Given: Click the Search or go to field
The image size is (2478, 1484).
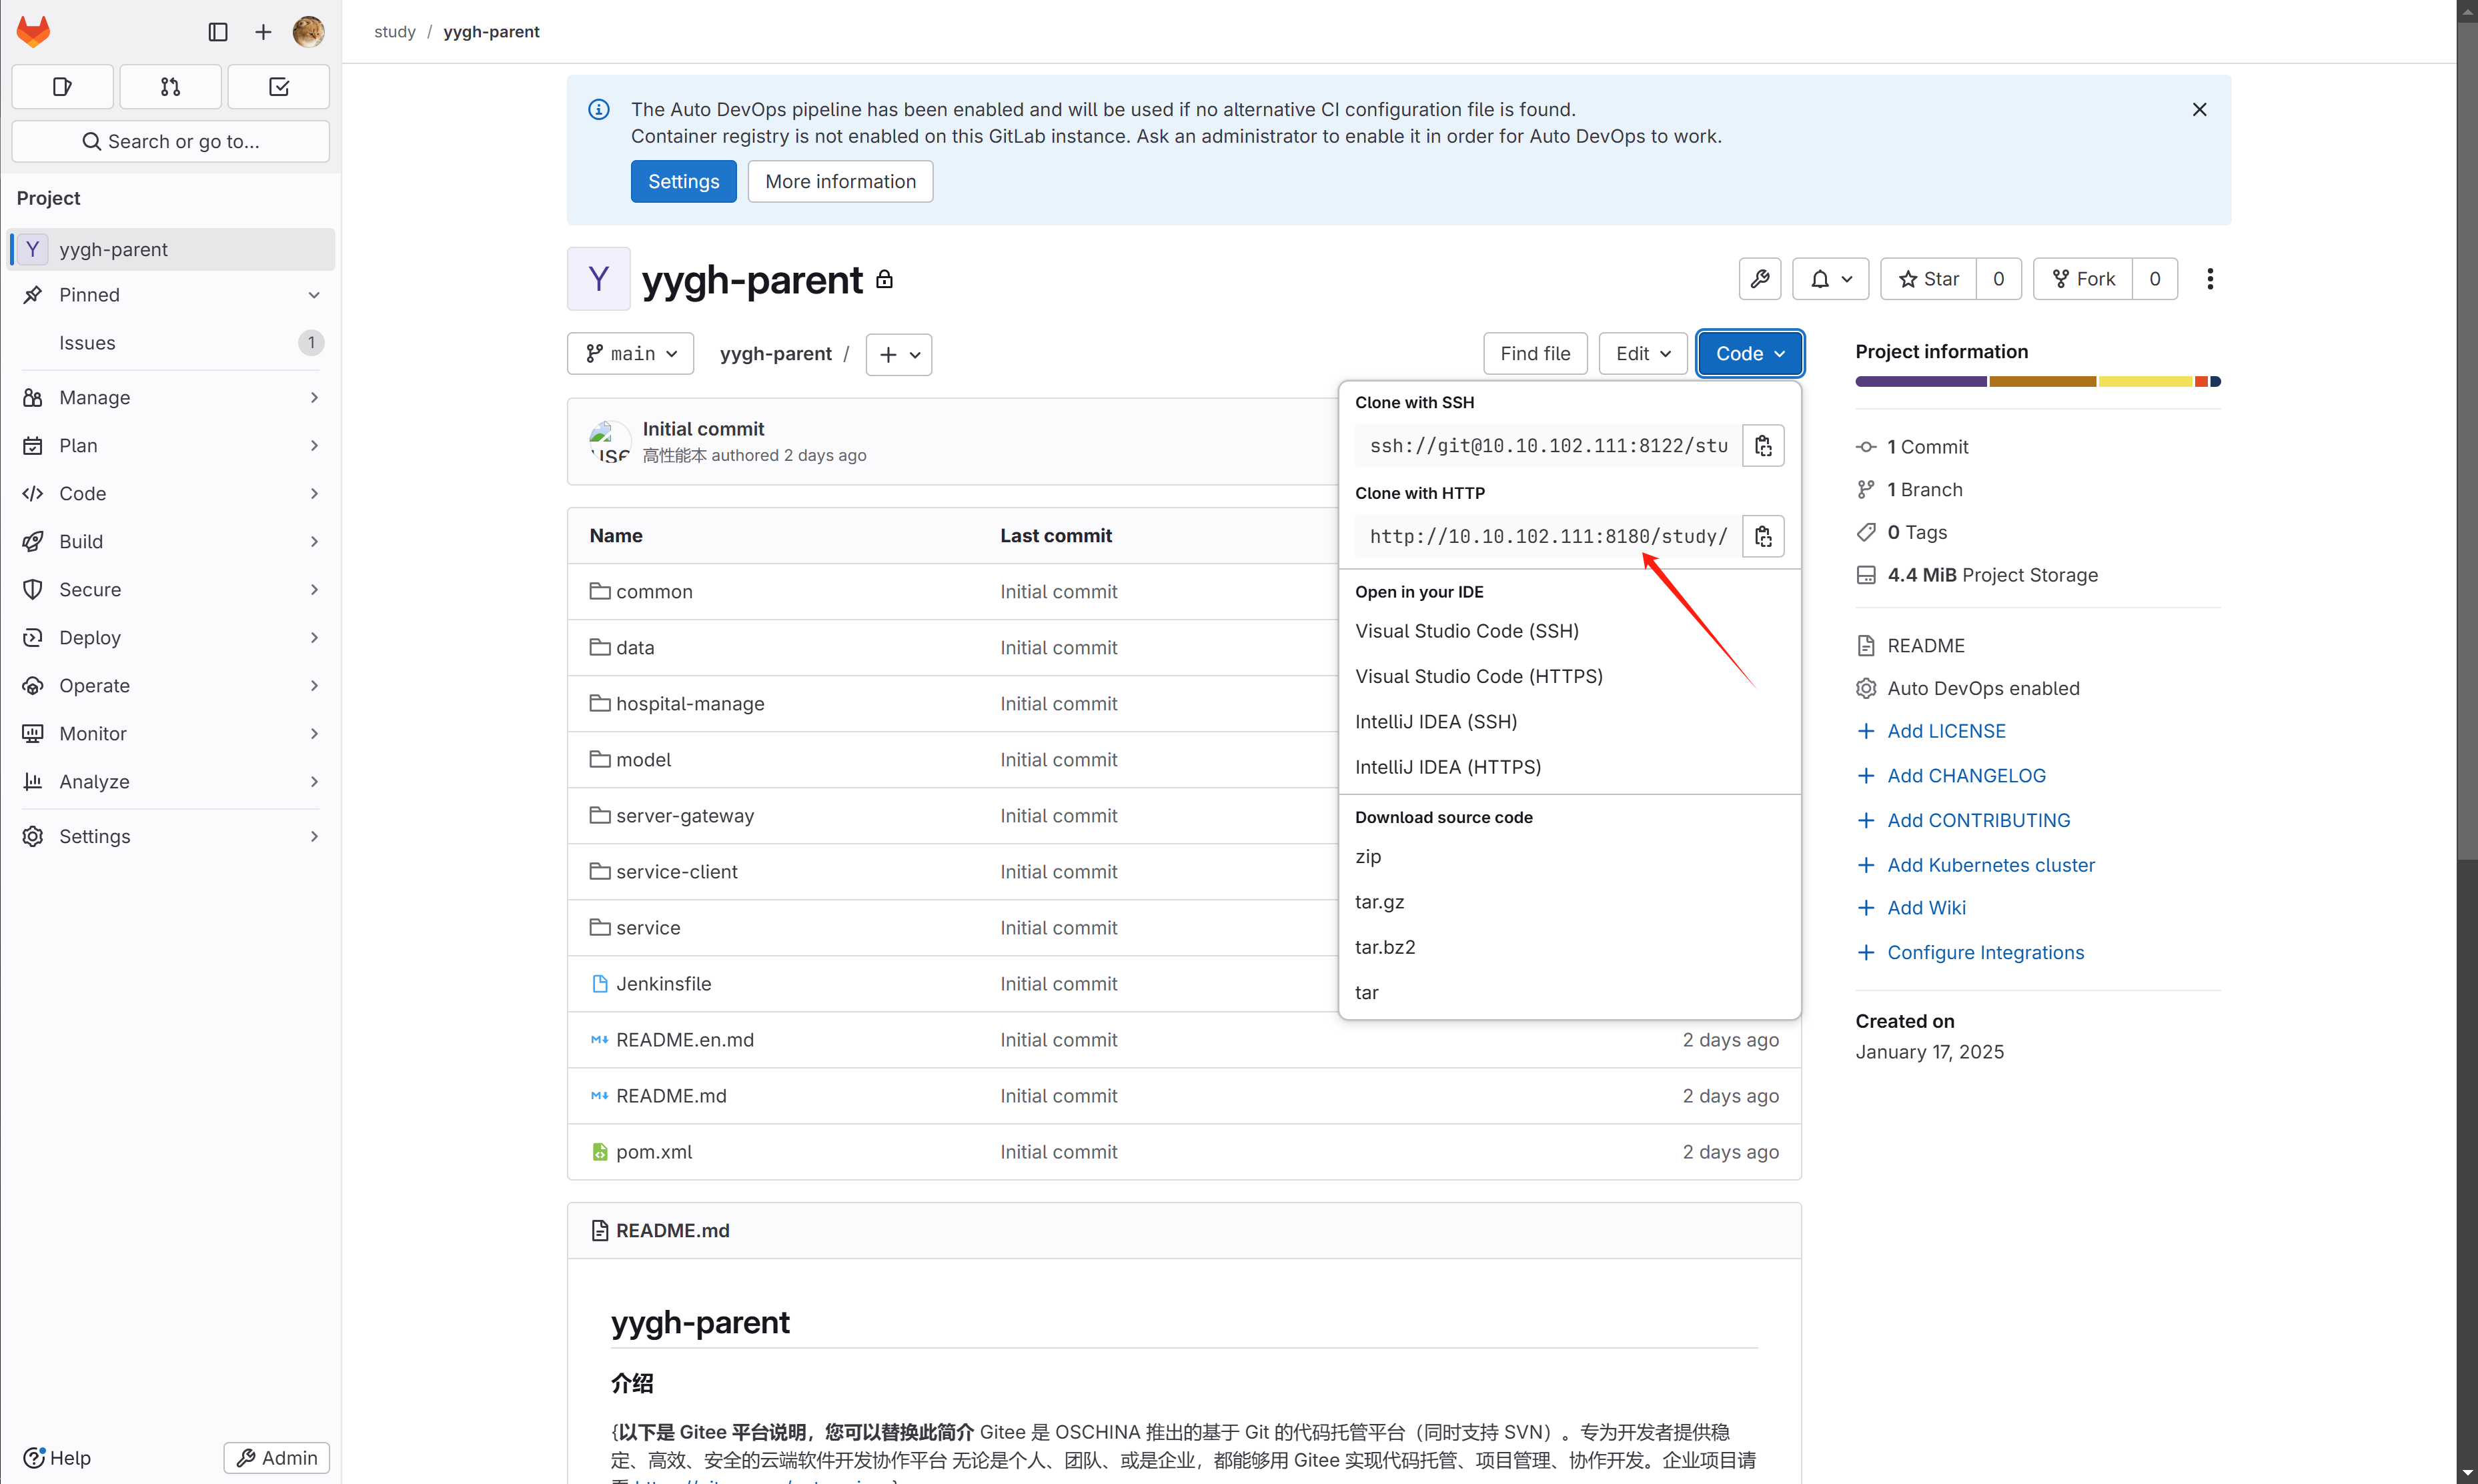Looking at the screenshot, I should point(170,141).
